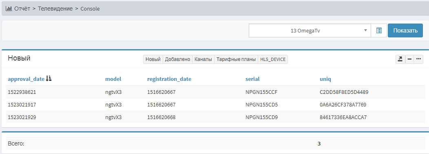
Task: Click approval date cell 1522938621
Action: pyautogui.click(x=22, y=92)
